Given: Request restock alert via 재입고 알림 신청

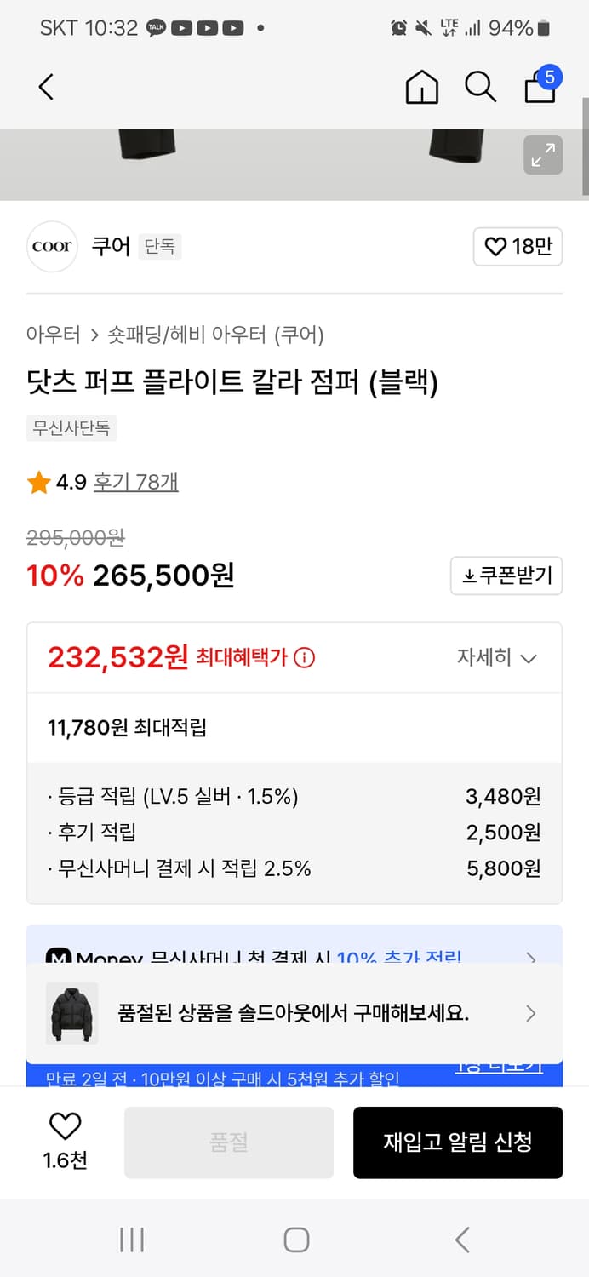Looking at the screenshot, I should [x=457, y=1142].
